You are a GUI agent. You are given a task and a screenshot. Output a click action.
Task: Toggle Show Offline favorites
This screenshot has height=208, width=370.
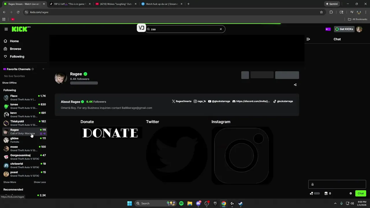(9, 83)
